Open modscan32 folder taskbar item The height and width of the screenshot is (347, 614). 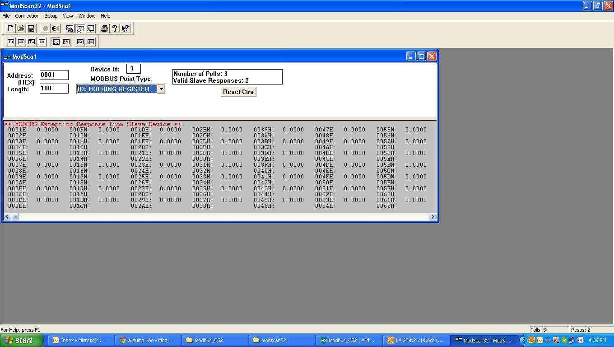pos(281,340)
